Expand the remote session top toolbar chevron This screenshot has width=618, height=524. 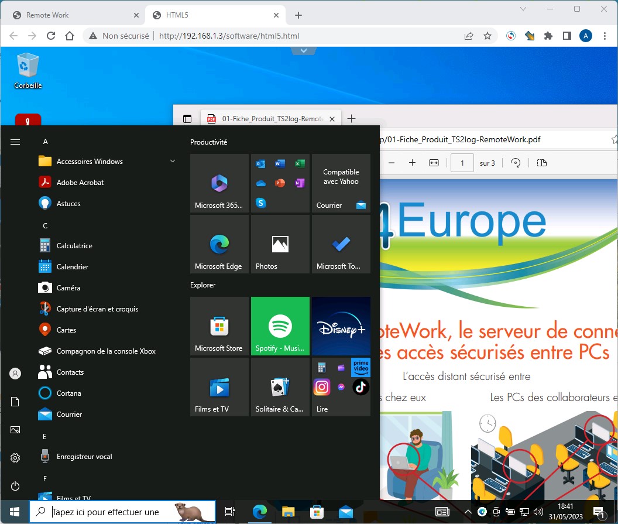pyautogui.click(x=304, y=50)
